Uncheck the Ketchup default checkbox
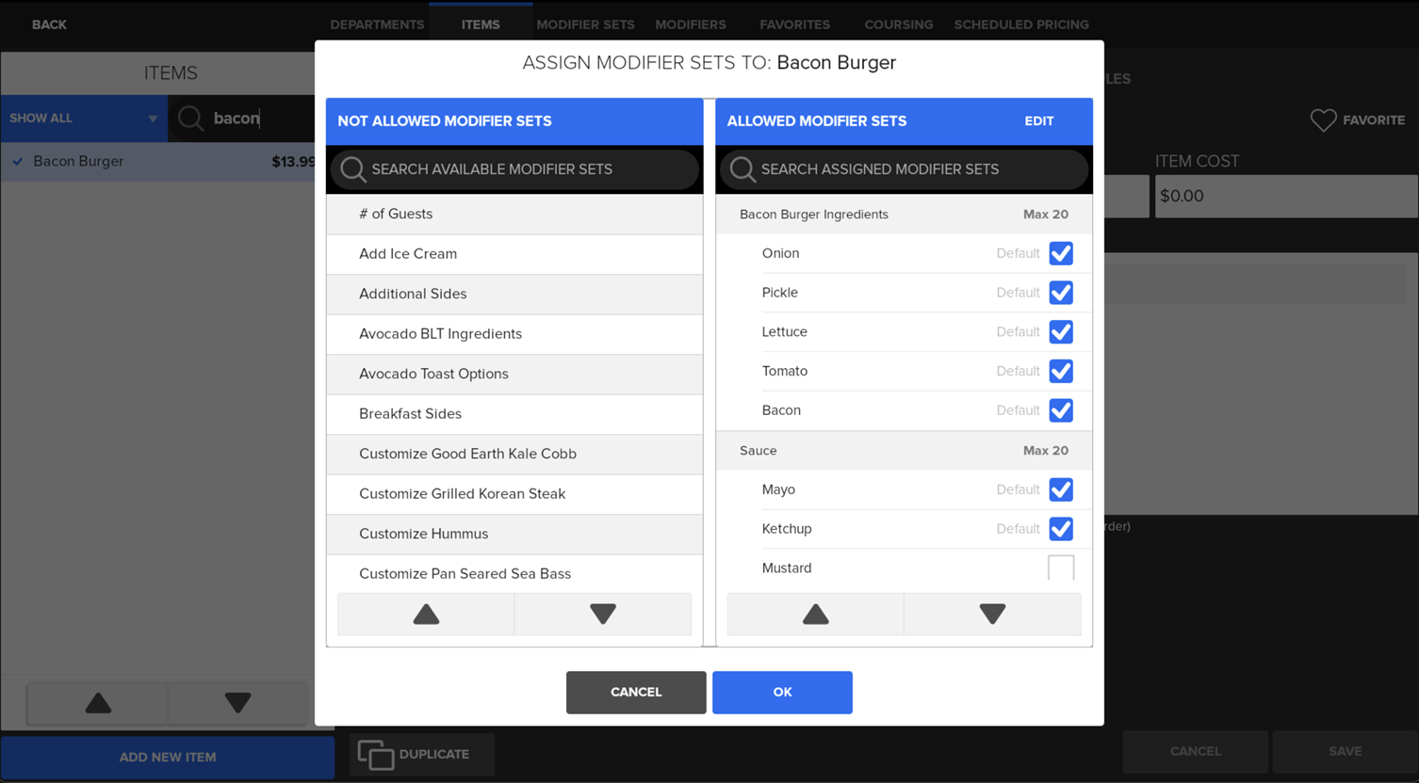 tap(1060, 529)
